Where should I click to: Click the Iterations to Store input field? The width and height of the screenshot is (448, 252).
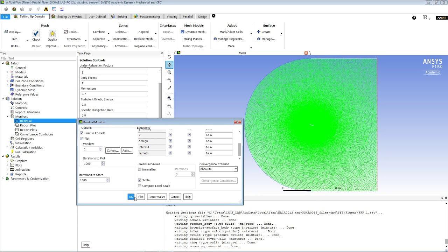click(x=93, y=180)
